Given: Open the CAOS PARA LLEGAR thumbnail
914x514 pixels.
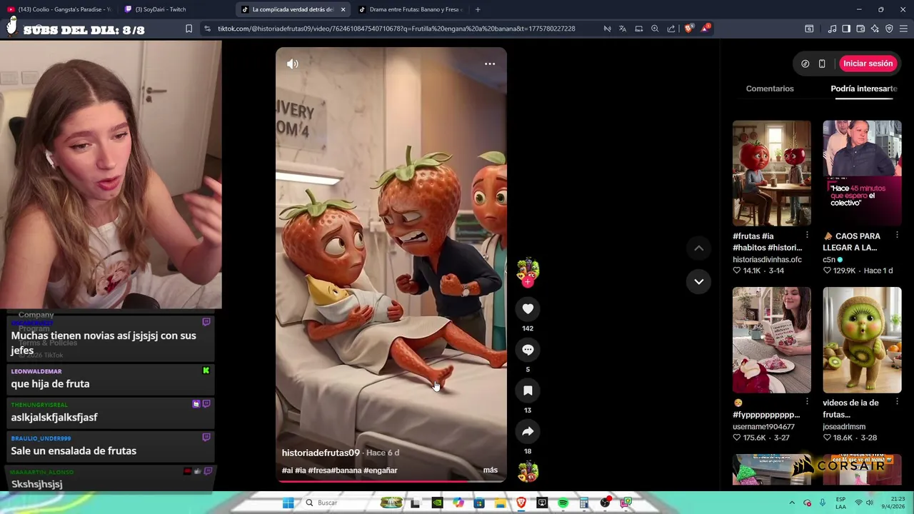Looking at the screenshot, I should pos(862,173).
